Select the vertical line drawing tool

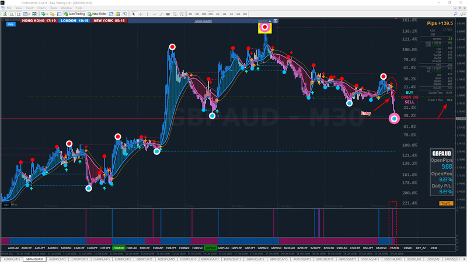click(x=148, y=14)
